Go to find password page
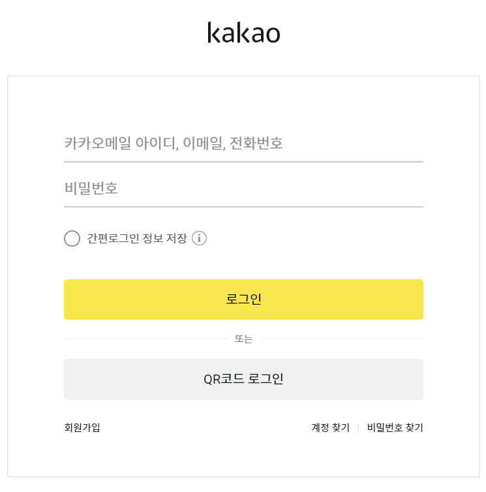The image size is (486, 492). click(395, 428)
